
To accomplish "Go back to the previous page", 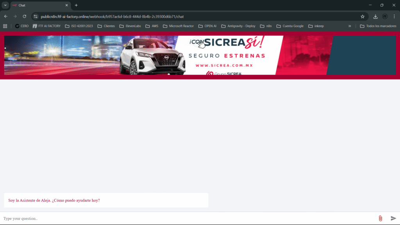I will pos(5,16).
